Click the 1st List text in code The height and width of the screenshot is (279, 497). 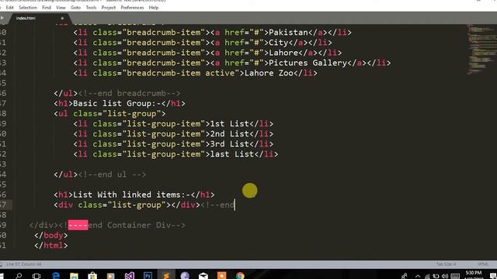point(230,124)
